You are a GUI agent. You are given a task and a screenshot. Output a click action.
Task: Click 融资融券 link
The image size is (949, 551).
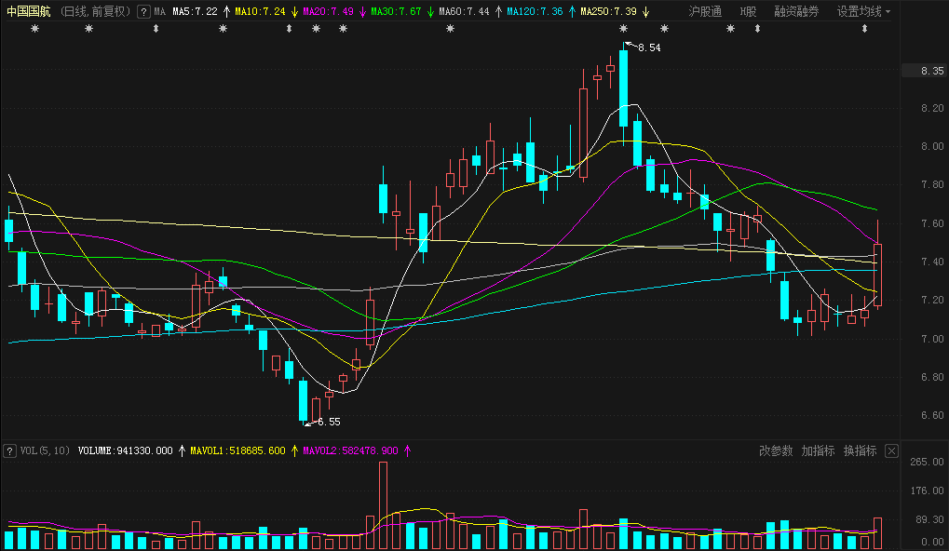tap(796, 11)
